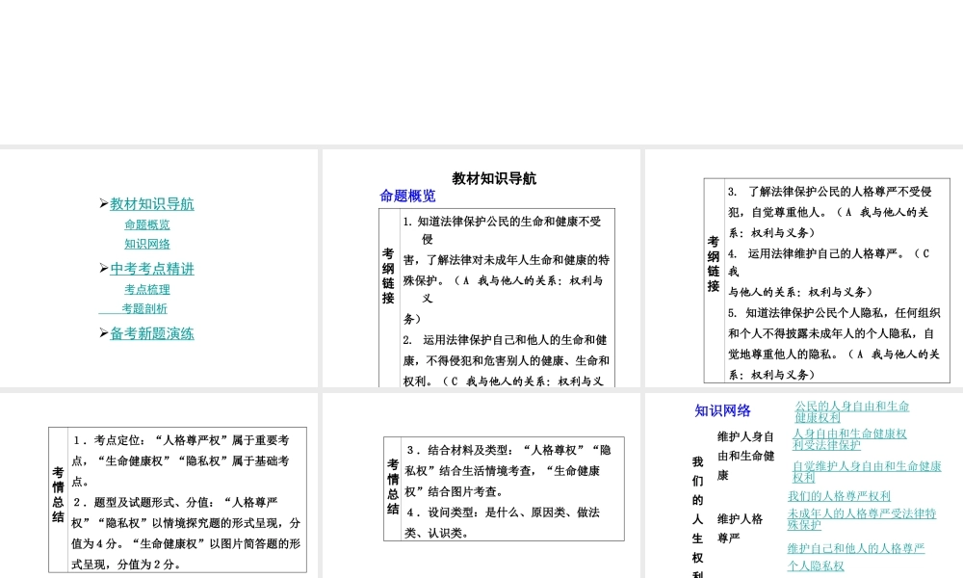The image size is (963, 578).
Task: Open link 个人隐私权
Action: pyautogui.click(x=816, y=565)
